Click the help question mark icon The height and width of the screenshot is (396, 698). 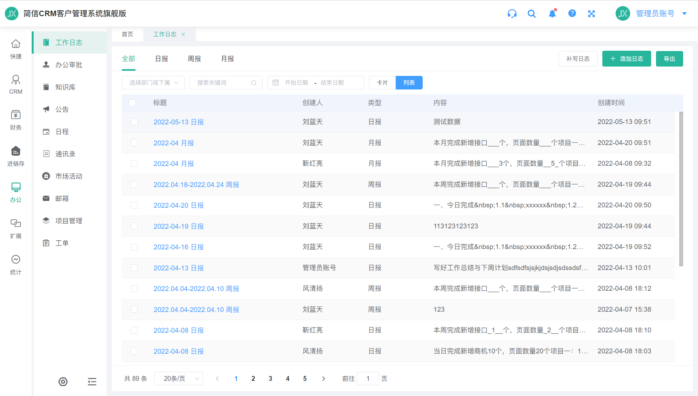(572, 14)
